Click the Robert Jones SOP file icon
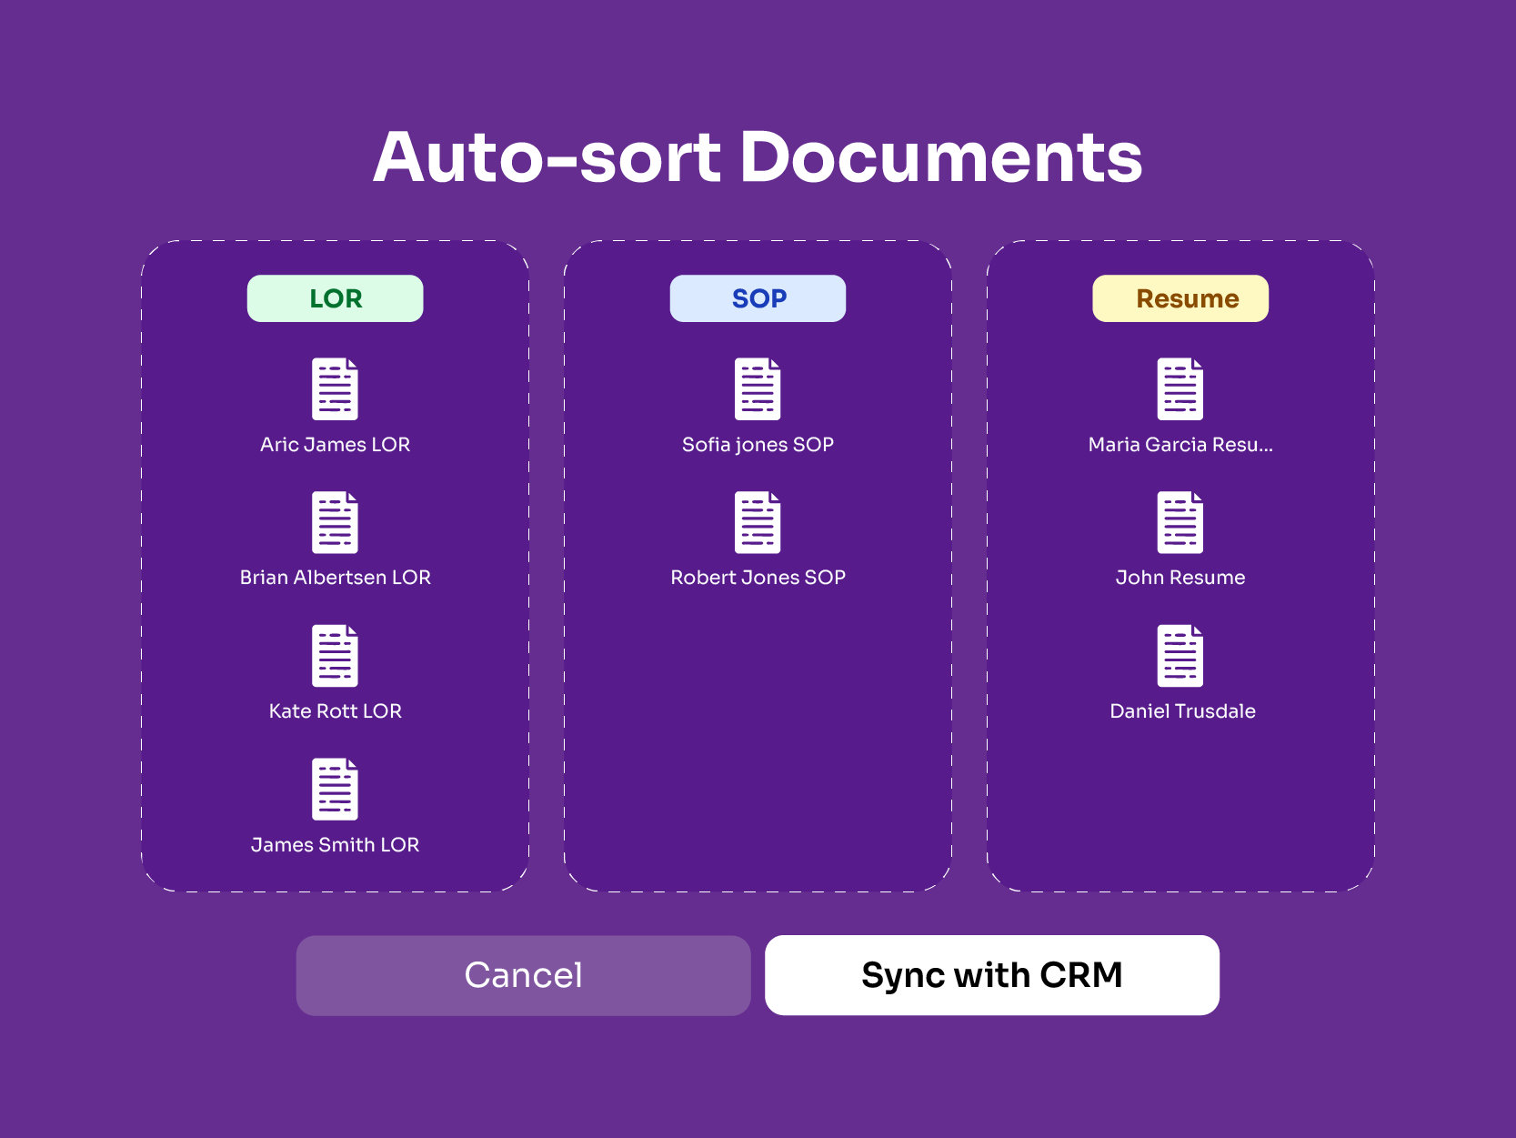 (758, 522)
